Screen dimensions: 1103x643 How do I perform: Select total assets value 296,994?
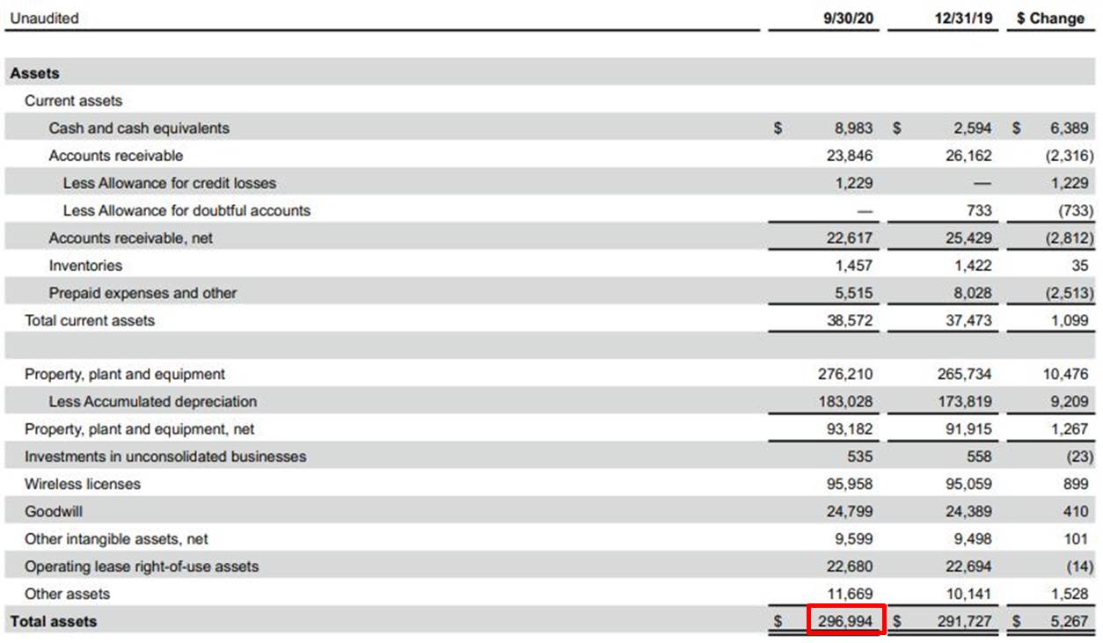[845, 621]
